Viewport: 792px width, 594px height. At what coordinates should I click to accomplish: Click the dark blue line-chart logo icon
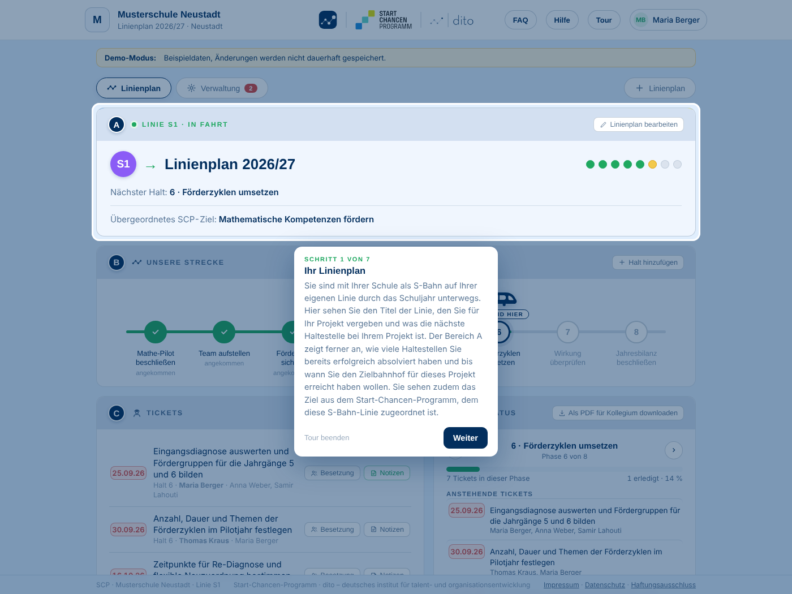point(328,20)
